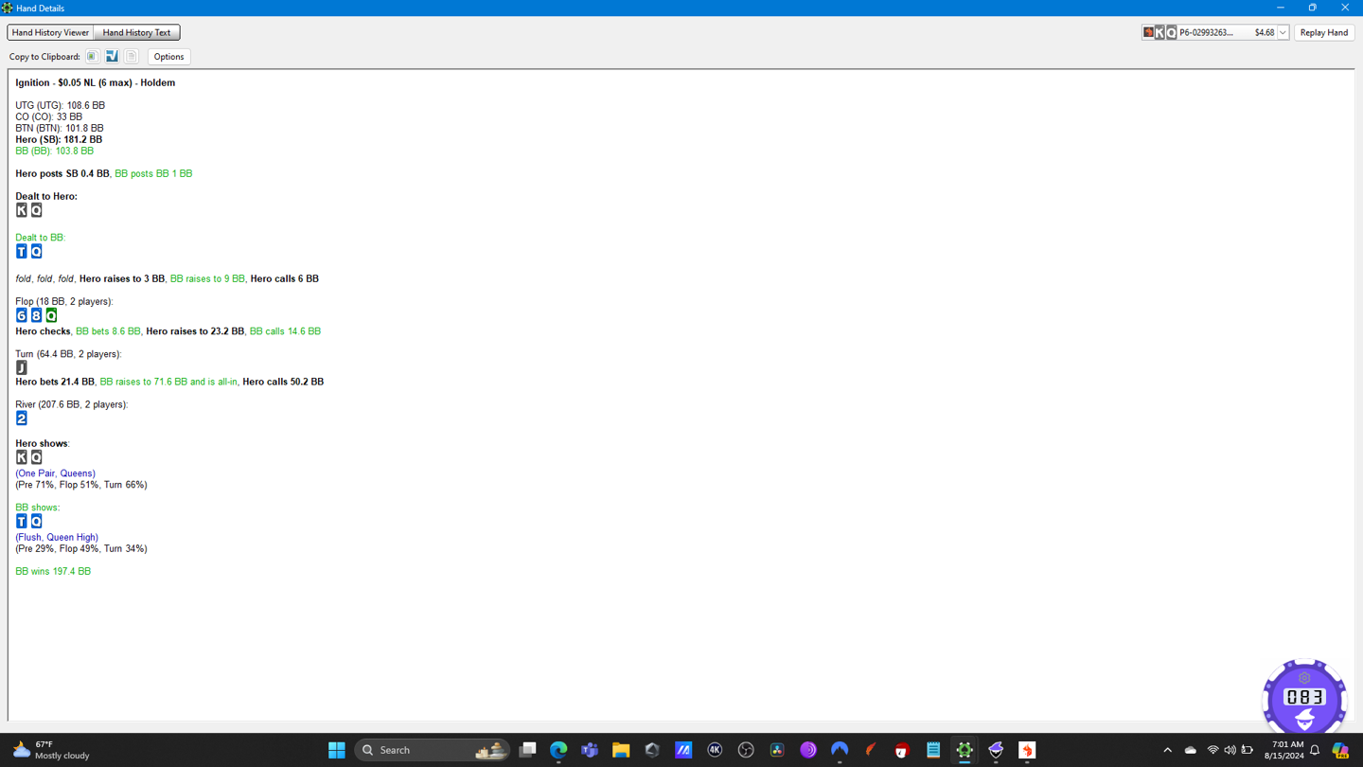Viewport: 1363px width, 767px height.
Task: Open File Explorer from the taskbar
Action: 621,750
